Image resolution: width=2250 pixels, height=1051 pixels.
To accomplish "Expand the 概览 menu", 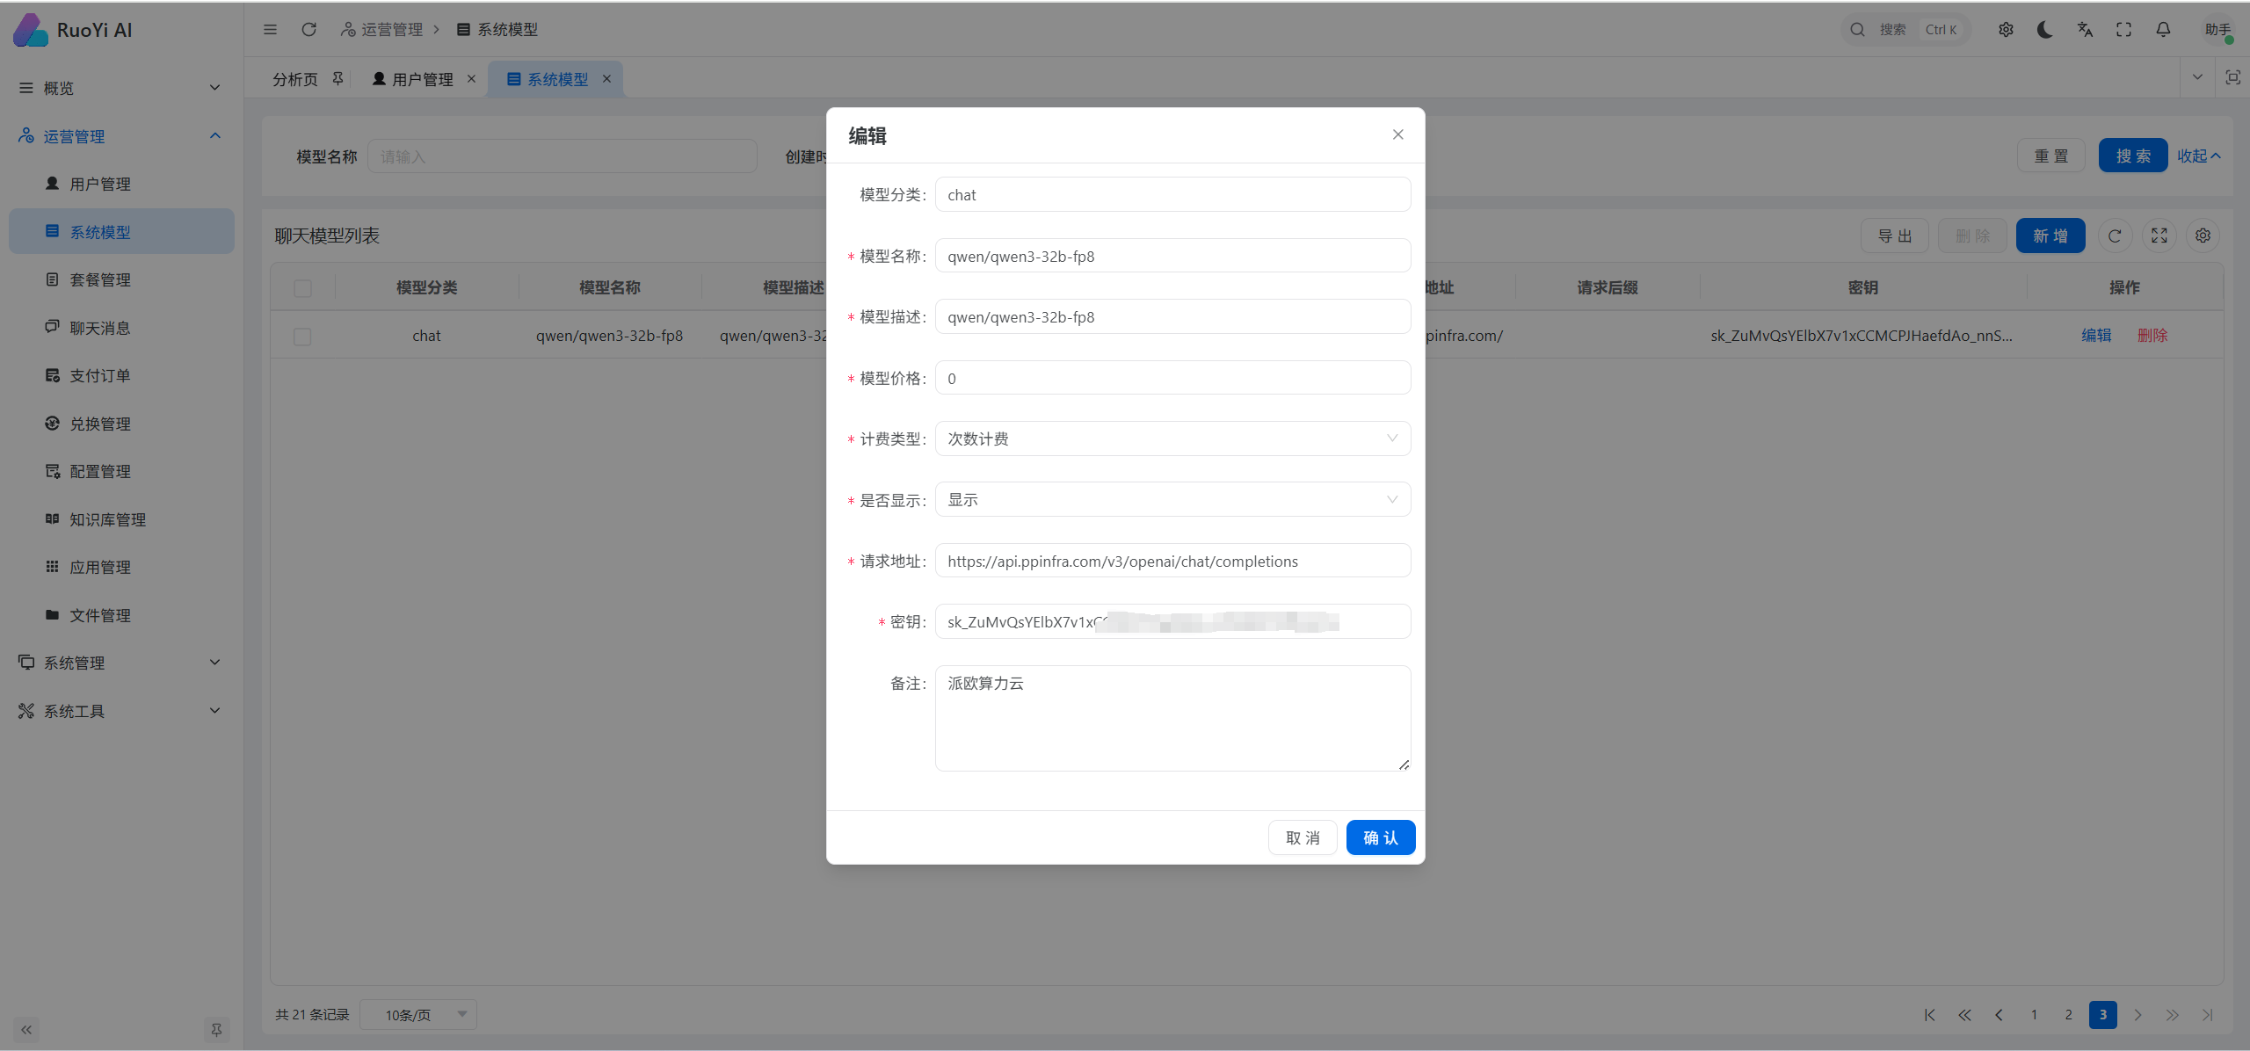I will pyautogui.click(x=121, y=88).
